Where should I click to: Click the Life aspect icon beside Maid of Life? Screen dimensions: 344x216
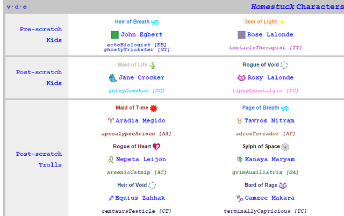pyautogui.click(x=152, y=65)
